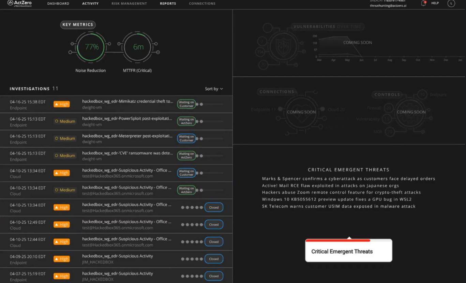Click progress dots on 04-10-25 12:49 investigation
466x283 pixels.
click(192, 225)
